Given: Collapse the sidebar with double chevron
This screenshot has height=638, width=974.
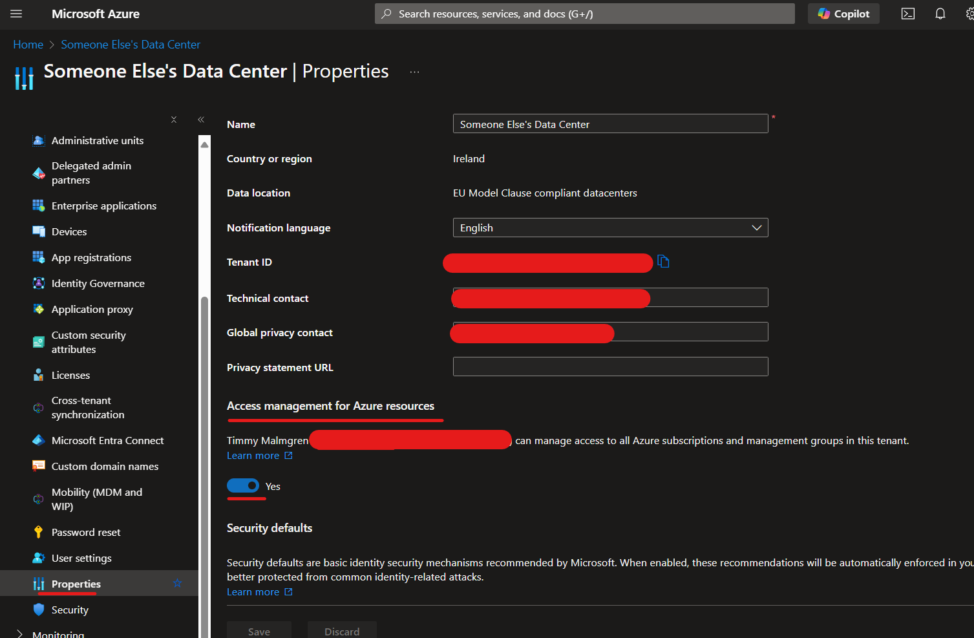Looking at the screenshot, I should [x=201, y=120].
